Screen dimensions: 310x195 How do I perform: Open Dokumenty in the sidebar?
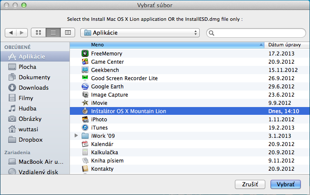pyautogui.click(x=34, y=77)
